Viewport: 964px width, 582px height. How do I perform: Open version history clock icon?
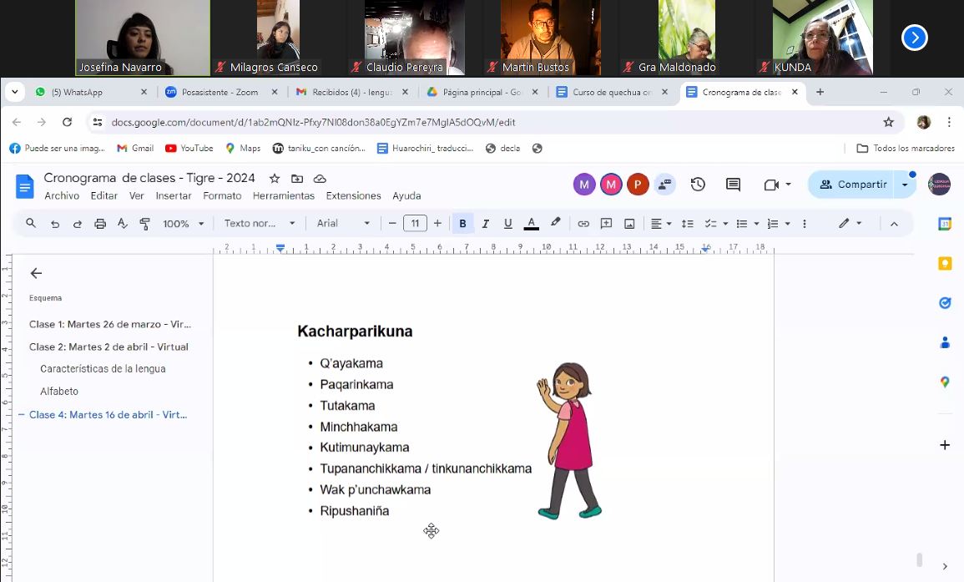pyautogui.click(x=698, y=185)
